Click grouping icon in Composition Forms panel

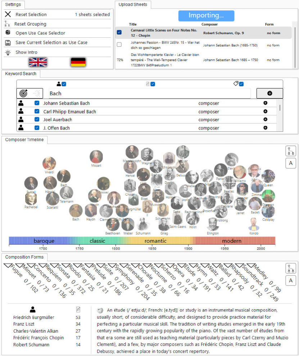point(291,268)
